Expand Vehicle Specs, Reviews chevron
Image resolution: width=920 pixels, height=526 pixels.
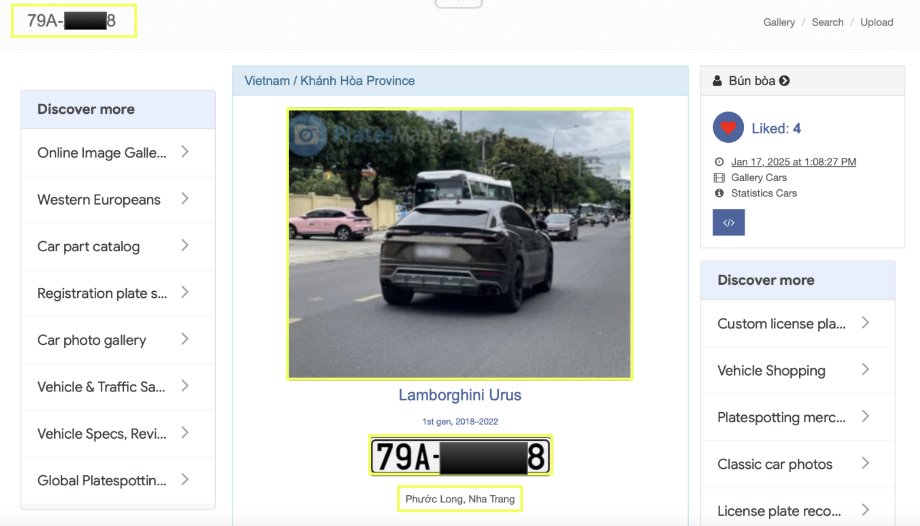pyautogui.click(x=185, y=433)
